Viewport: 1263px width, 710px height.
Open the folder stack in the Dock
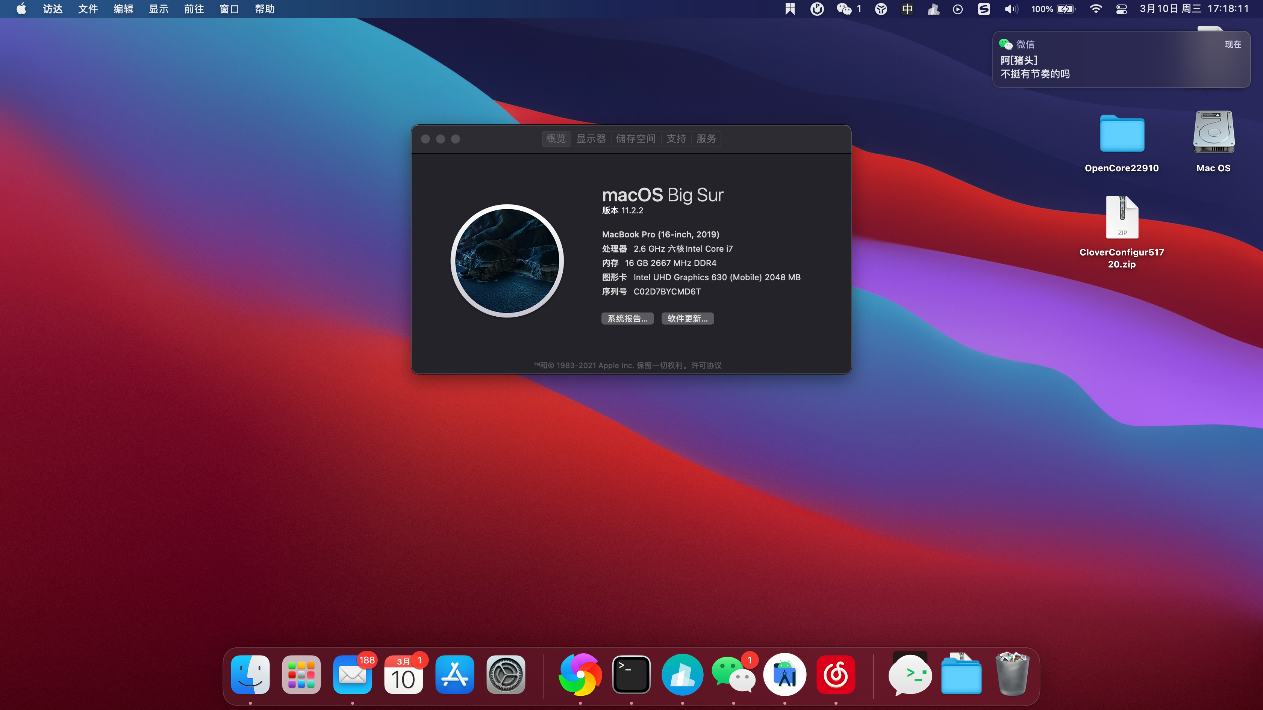tap(961, 675)
